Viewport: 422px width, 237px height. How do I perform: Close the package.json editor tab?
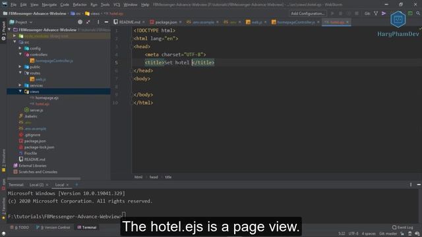180,22
